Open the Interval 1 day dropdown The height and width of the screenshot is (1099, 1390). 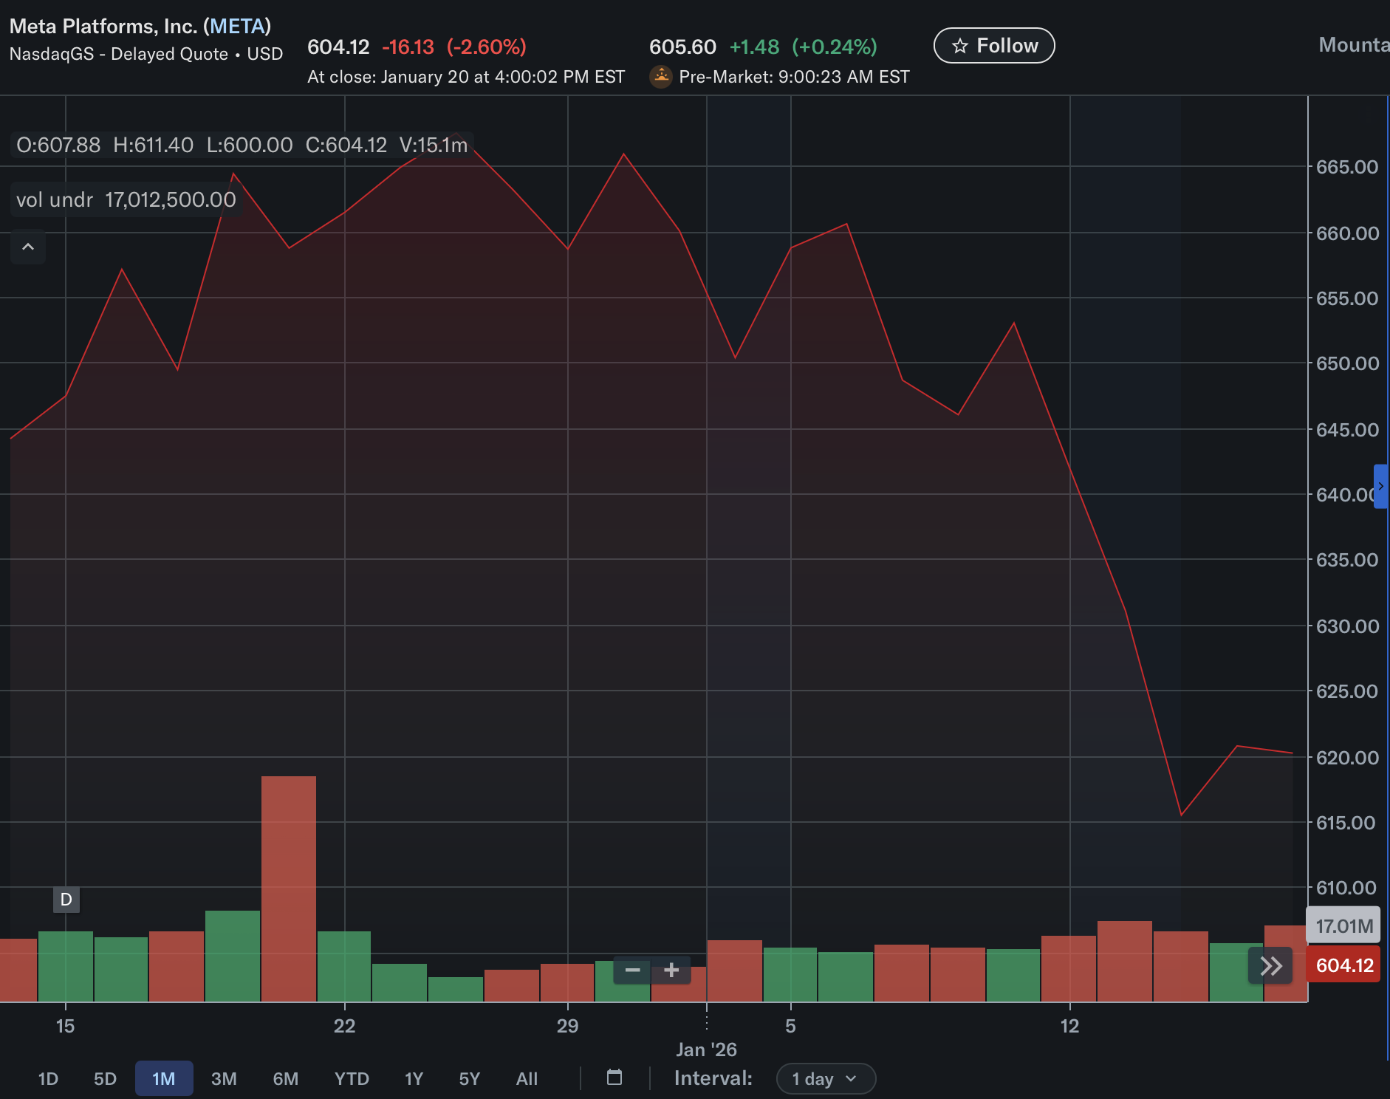click(x=825, y=1078)
